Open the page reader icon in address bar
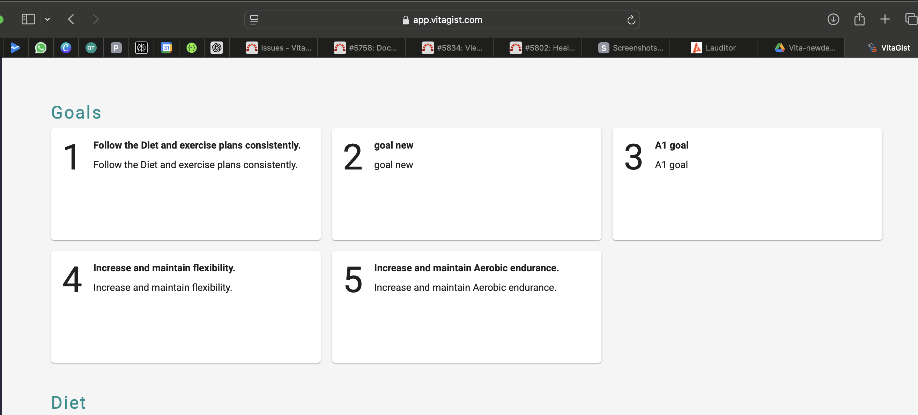The height and width of the screenshot is (415, 918). [x=254, y=20]
